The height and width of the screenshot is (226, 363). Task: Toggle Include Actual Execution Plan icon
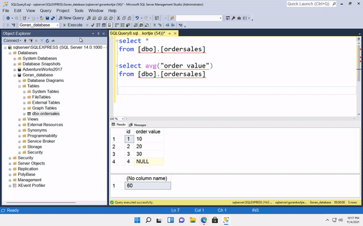(x=117, y=25)
